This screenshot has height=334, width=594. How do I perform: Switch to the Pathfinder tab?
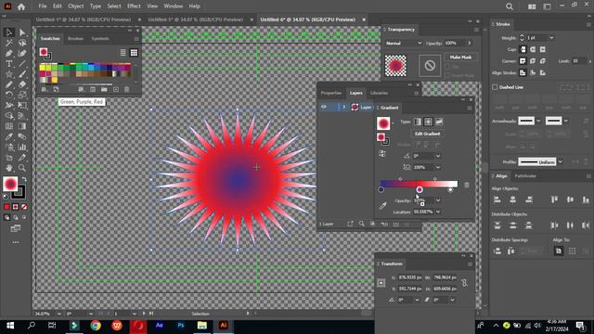point(525,176)
